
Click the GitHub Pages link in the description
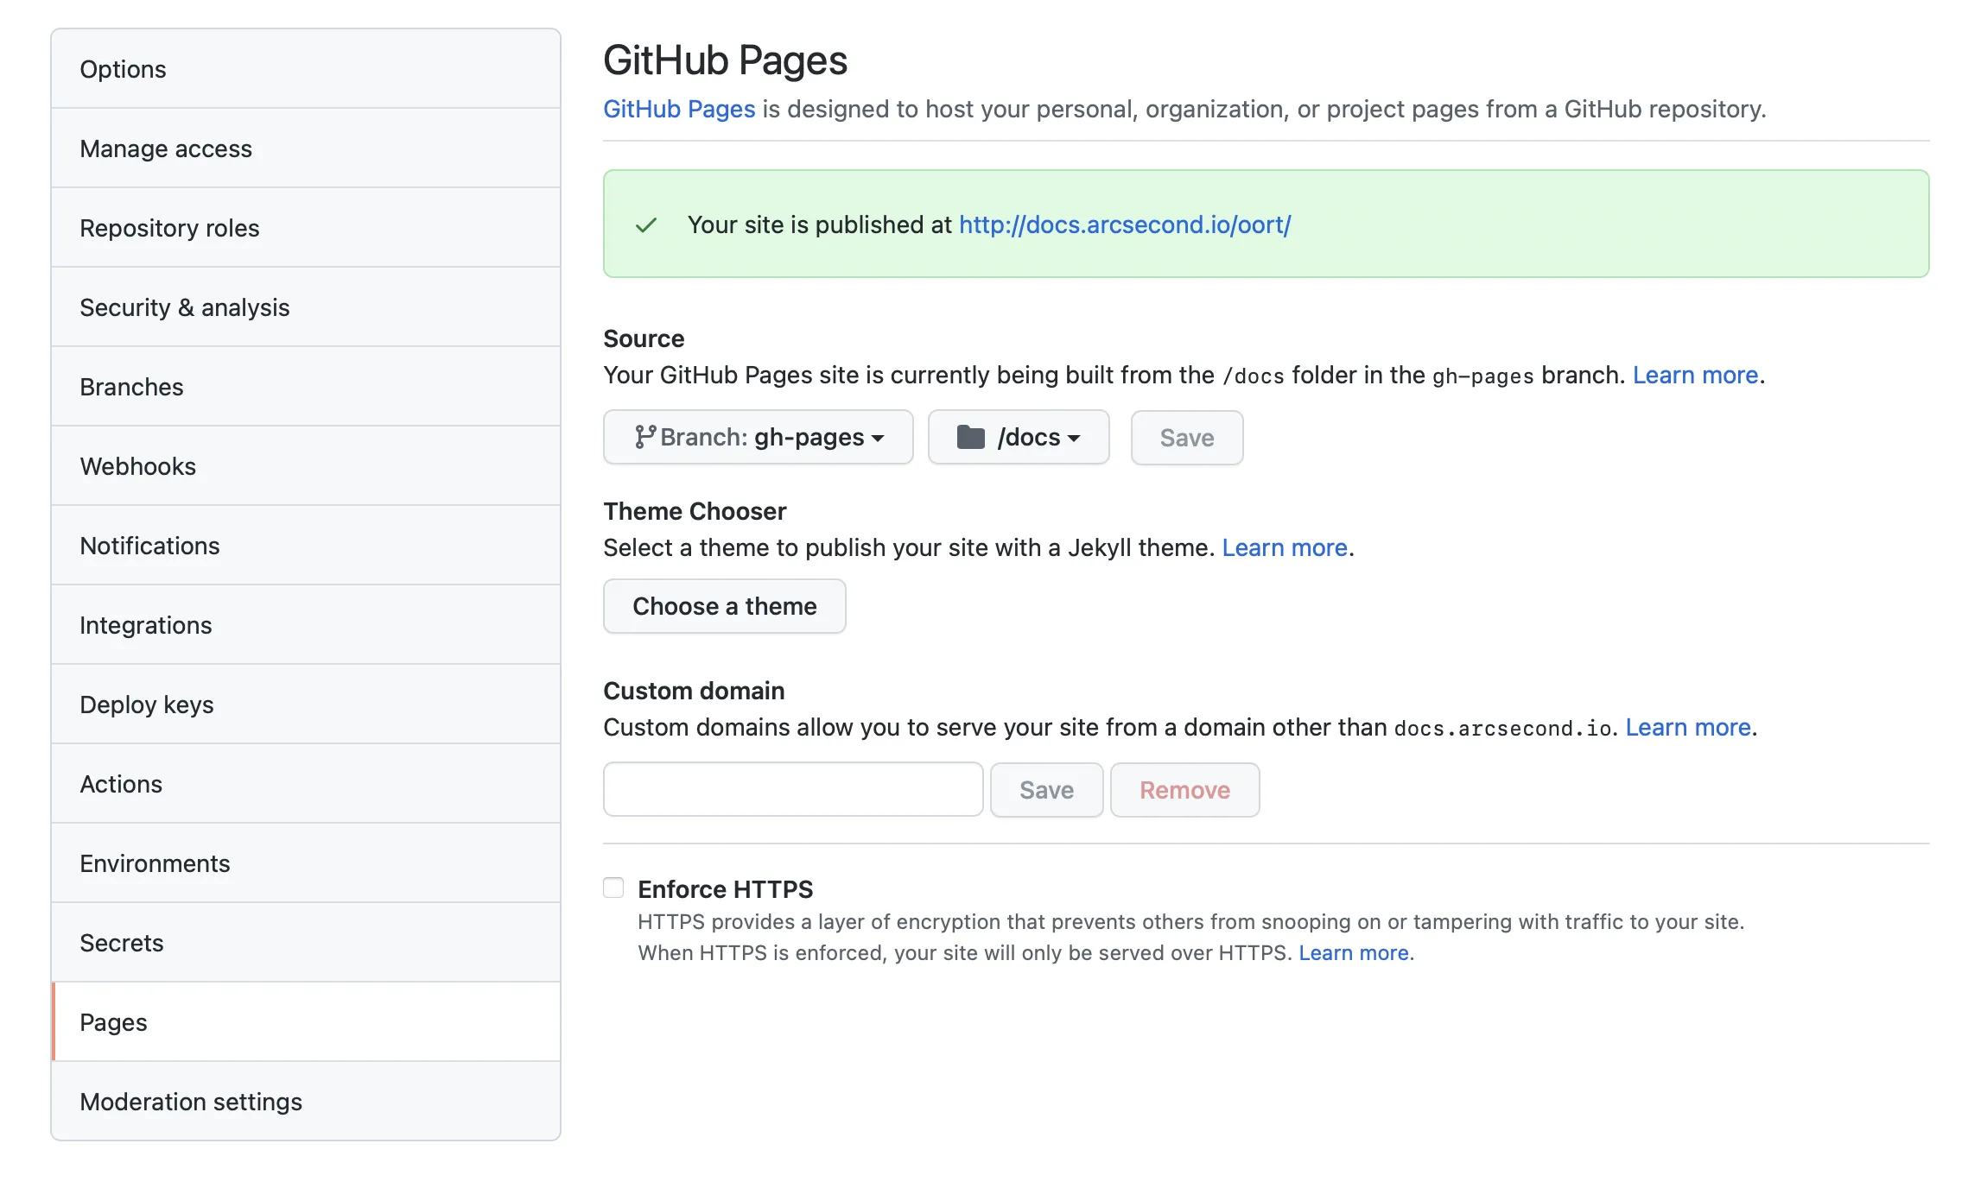(x=679, y=109)
